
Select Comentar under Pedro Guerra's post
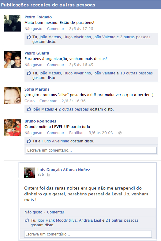click(56, 65)
